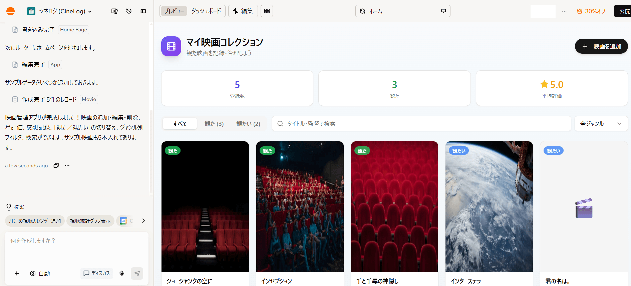Open the book/docs icon in chat header
The width and height of the screenshot is (631, 286).
[114, 11]
